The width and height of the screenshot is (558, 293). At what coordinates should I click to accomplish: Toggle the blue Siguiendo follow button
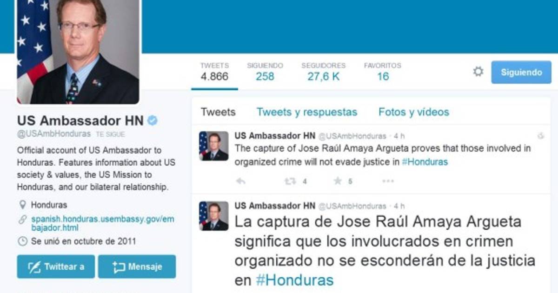pyautogui.click(x=521, y=72)
